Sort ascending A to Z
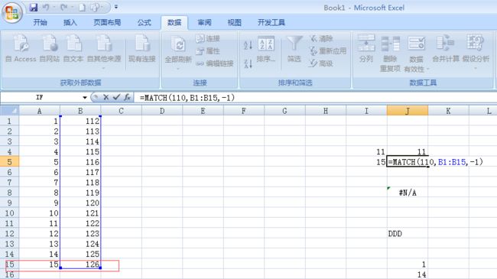 (248, 45)
